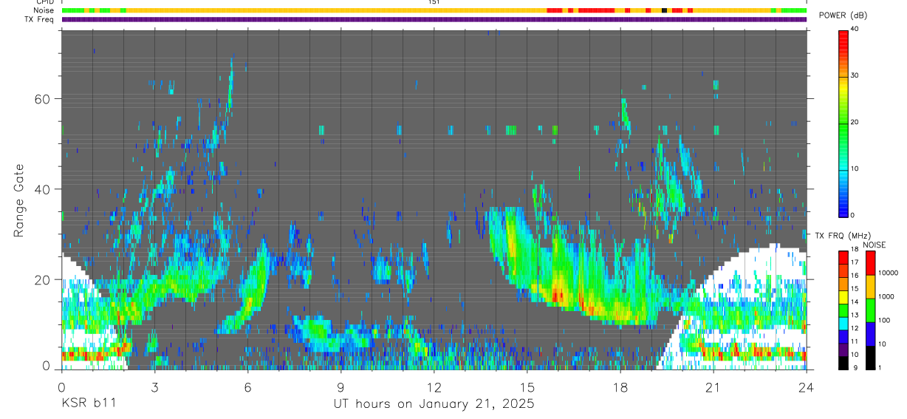
Task: Click the 6 hour tick on the x-axis
Action: [x=247, y=387]
